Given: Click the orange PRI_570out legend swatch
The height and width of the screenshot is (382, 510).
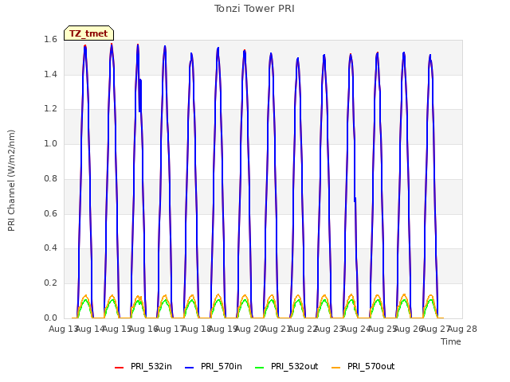Looking at the screenshot, I should click(335, 368).
